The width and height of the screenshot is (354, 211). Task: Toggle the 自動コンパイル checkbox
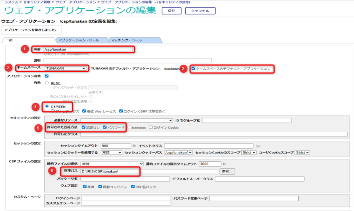(x=100, y=187)
